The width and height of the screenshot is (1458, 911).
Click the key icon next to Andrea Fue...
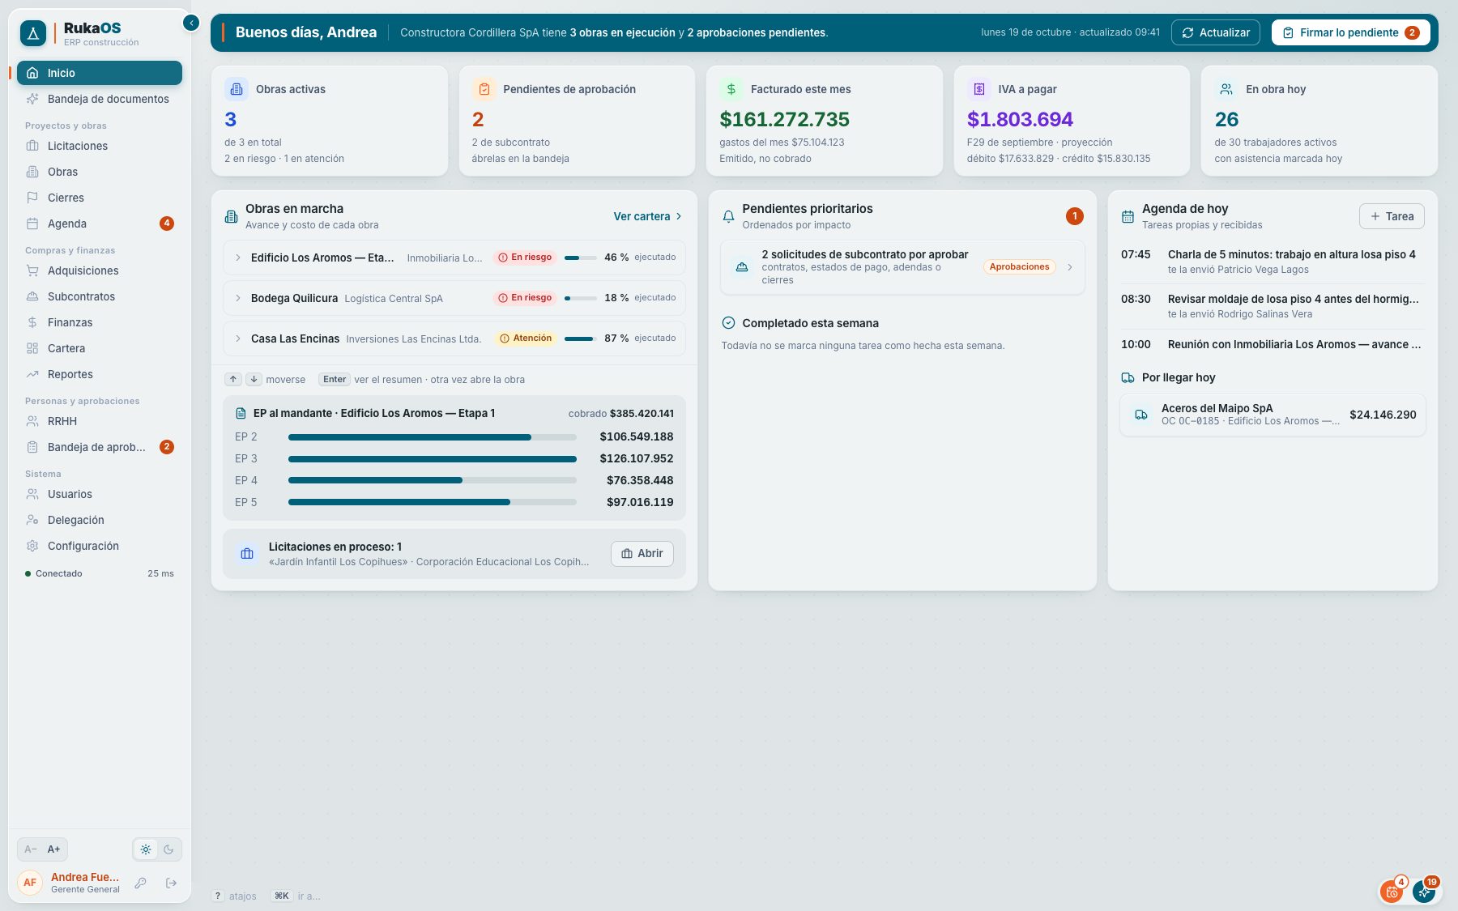click(x=140, y=883)
